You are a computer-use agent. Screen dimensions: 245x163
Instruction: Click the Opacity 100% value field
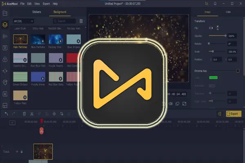232,36
